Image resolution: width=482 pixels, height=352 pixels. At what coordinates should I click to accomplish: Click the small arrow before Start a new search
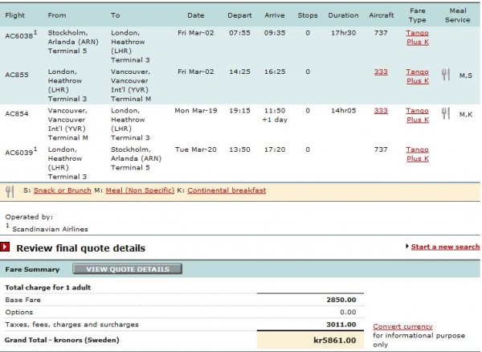point(406,248)
